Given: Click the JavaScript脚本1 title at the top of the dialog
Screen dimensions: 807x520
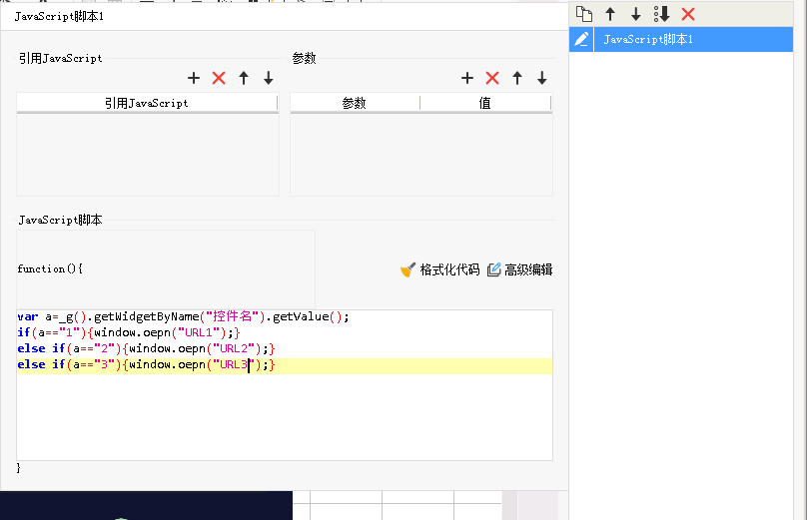Looking at the screenshot, I should (x=59, y=16).
